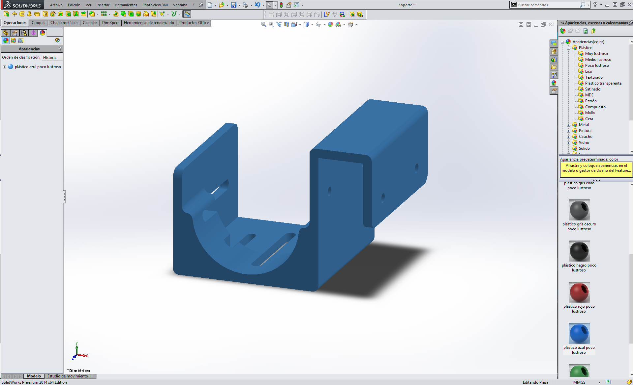
Task: Click the Measure tool icon in the features toolbar
Action: [187, 14]
